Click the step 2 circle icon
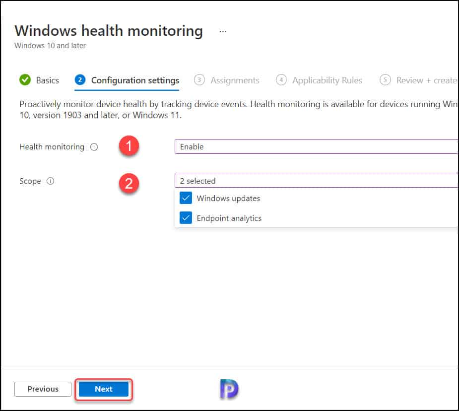459x411 pixels. click(x=80, y=80)
